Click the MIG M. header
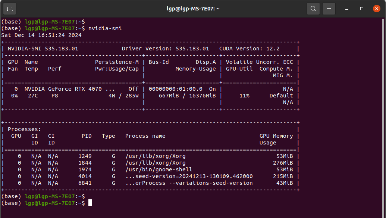 tap(283, 76)
